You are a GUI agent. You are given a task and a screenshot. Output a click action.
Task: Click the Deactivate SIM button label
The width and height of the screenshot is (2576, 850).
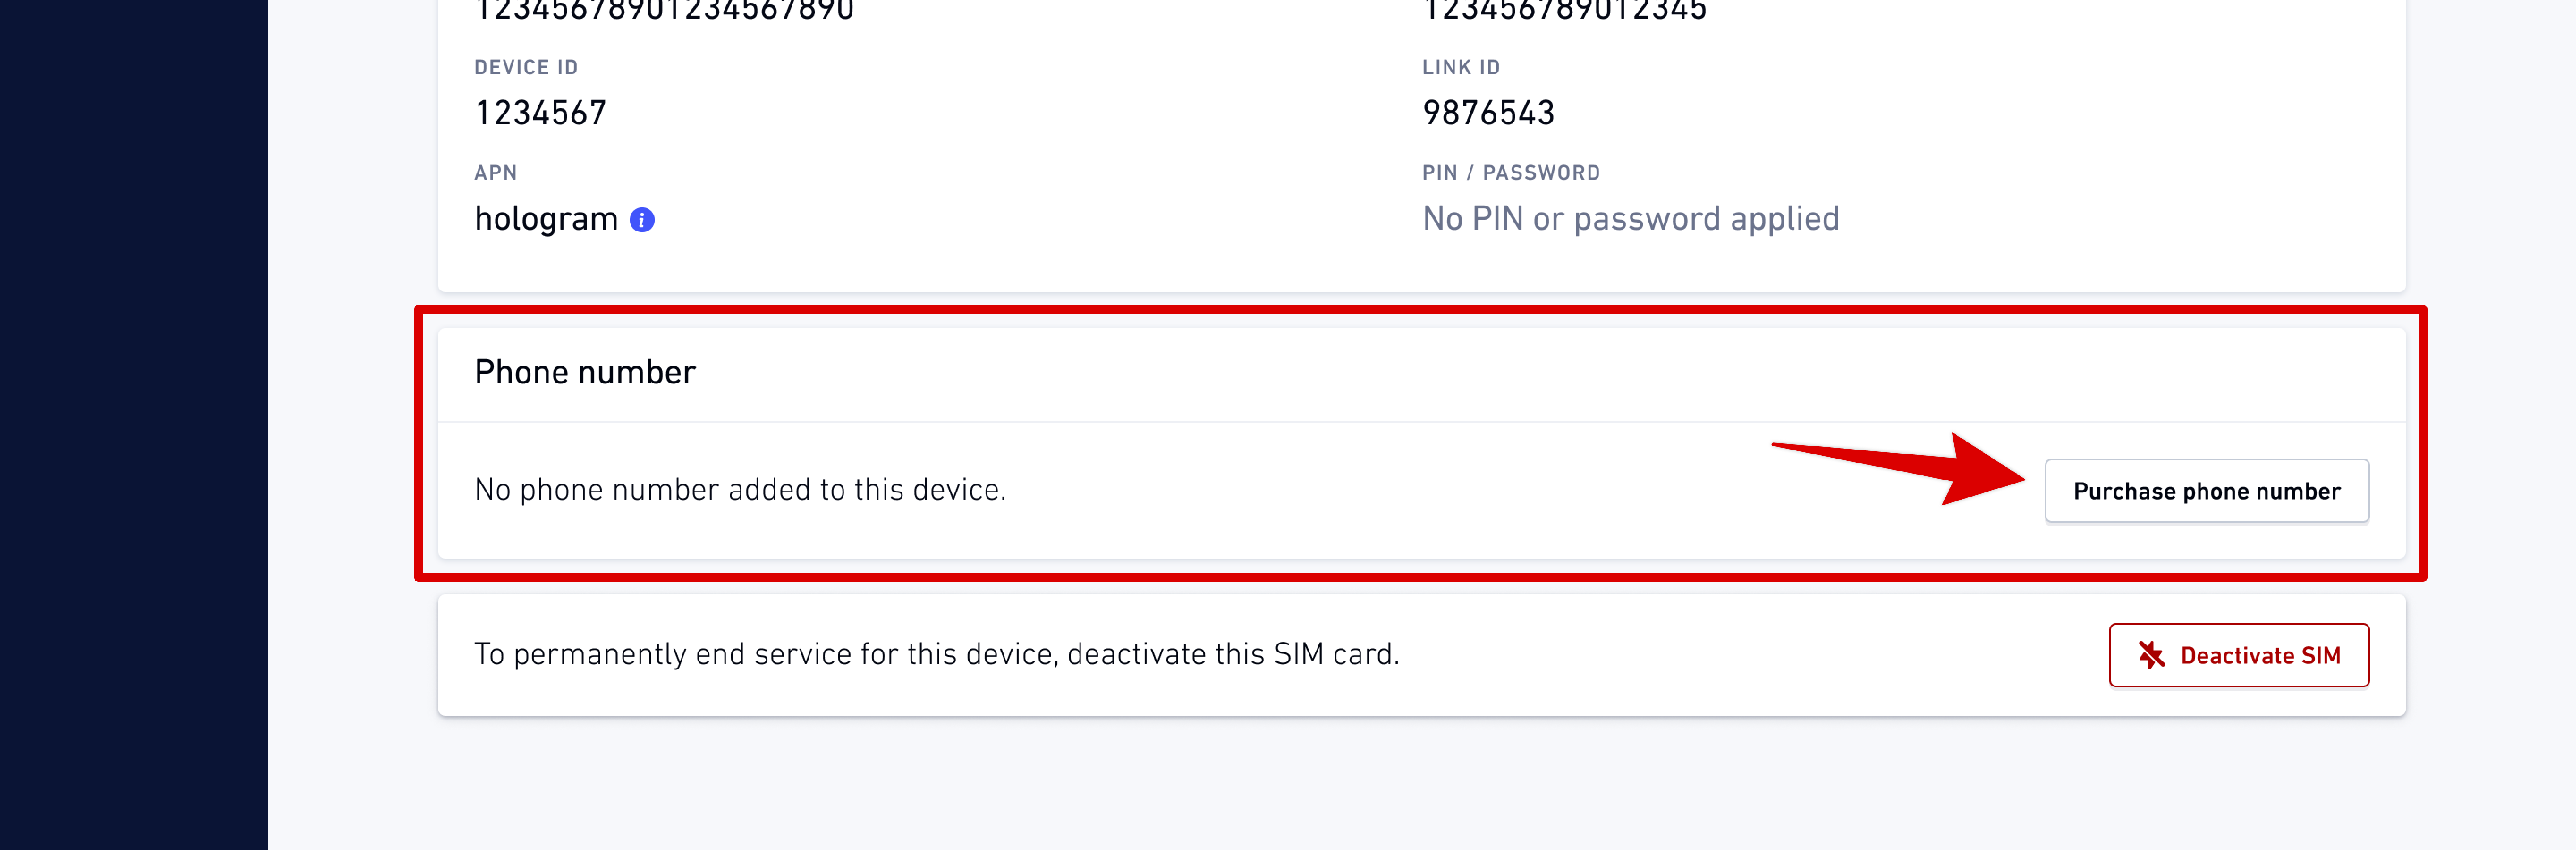coord(2260,655)
